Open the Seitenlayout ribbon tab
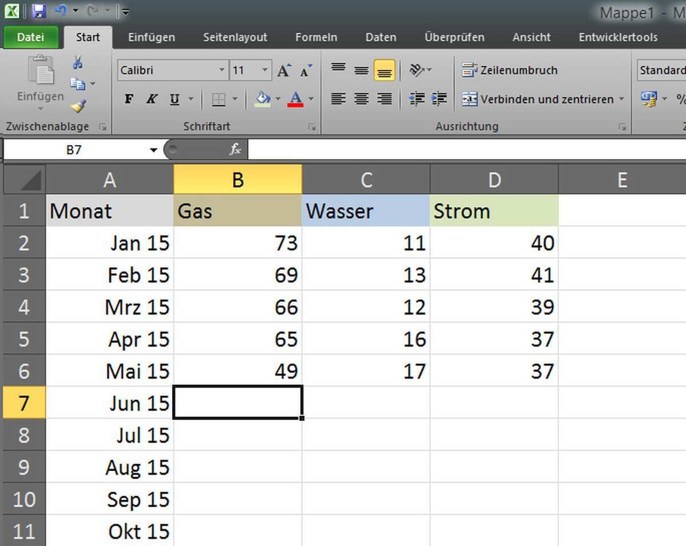The height and width of the screenshot is (546, 686). [x=235, y=37]
